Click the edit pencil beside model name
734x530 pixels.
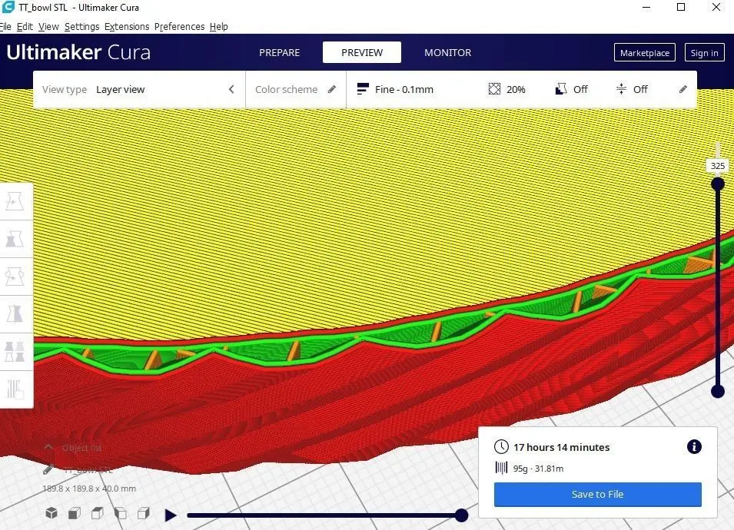[48, 469]
